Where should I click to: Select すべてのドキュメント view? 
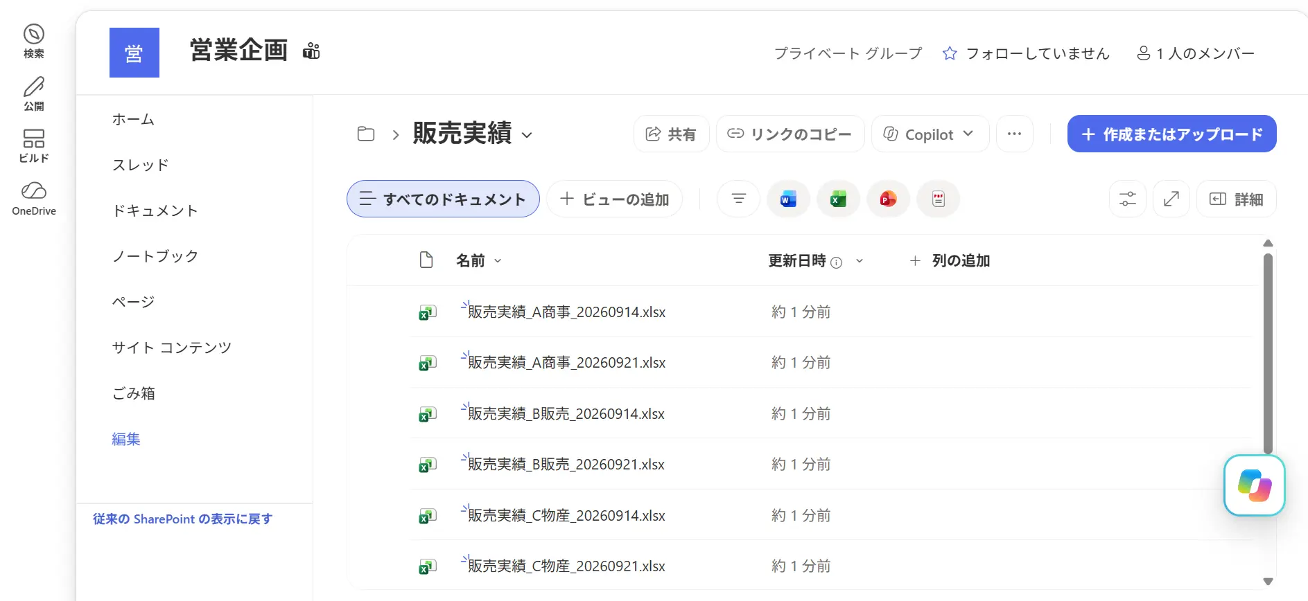coord(443,199)
